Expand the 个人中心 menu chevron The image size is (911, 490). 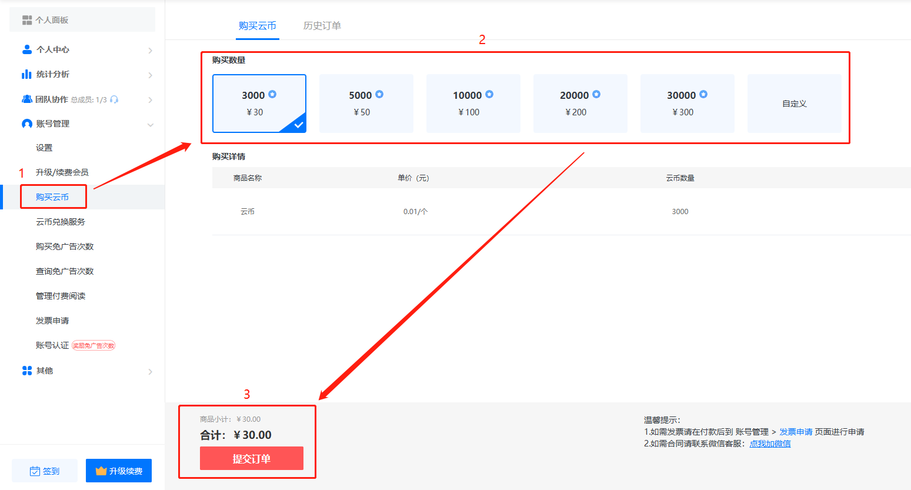pos(150,50)
